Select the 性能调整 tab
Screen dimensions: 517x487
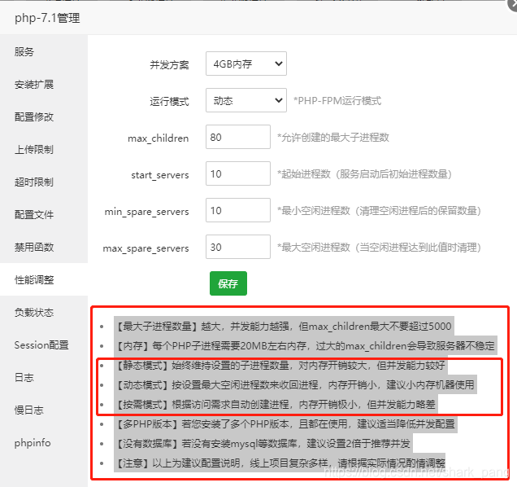(x=44, y=279)
